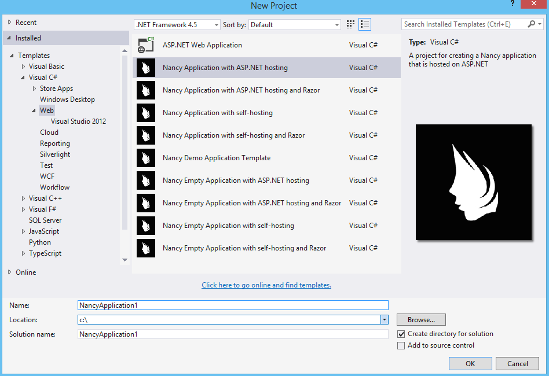Expand the Visual C++ node arrow
The height and width of the screenshot is (376, 549).
[x=23, y=198]
